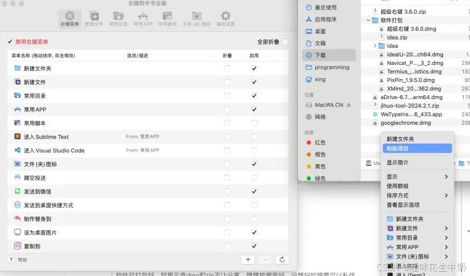Click the Sublime Text row icon
The width and height of the screenshot is (470, 276).
tap(18, 137)
